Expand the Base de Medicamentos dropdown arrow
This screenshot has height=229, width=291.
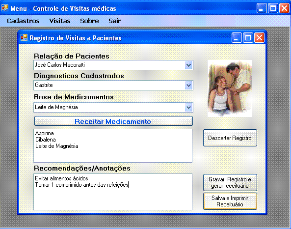[188, 108]
